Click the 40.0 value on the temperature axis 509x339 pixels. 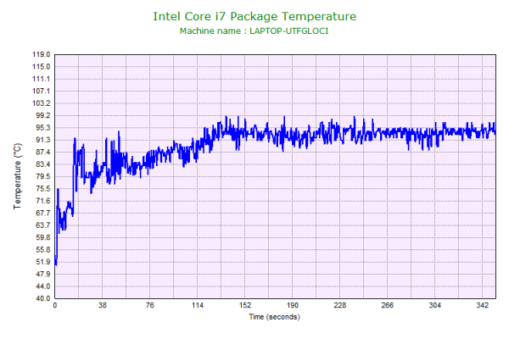[43, 298]
